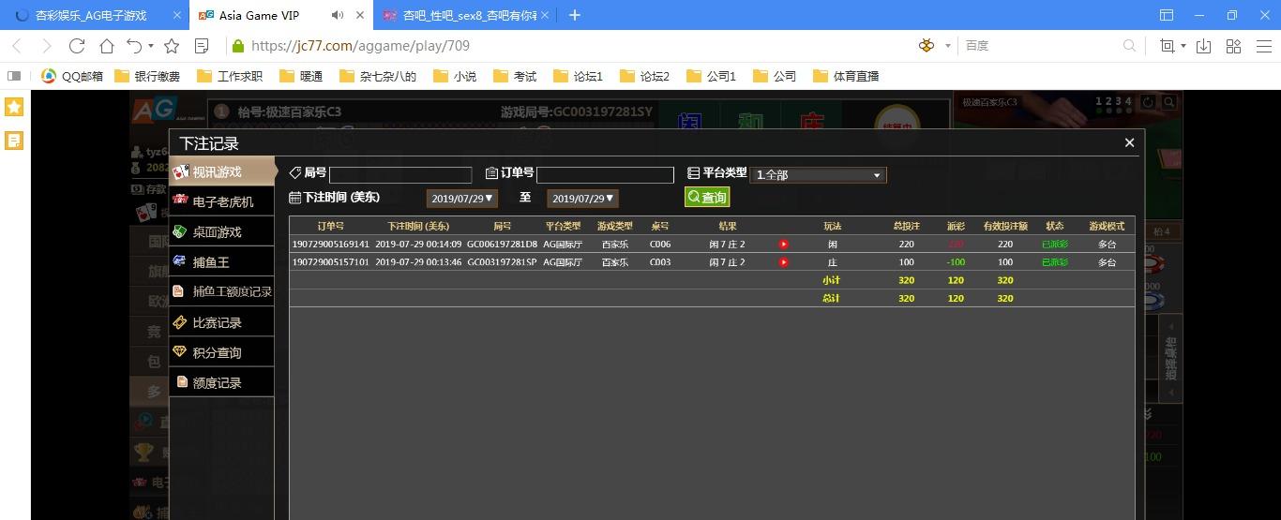Image resolution: width=1281 pixels, height=520 pixels.
Task: Play video replay for order 190729005157101
Action: [784, 262]
